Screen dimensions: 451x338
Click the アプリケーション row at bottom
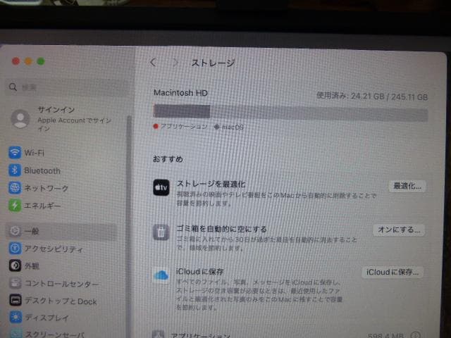[288, 334]
